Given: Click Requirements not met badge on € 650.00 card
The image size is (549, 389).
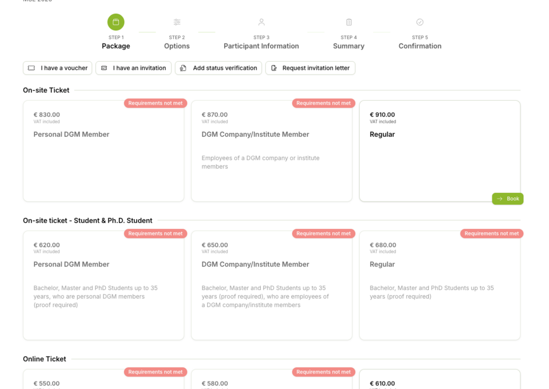Looking at the screenshot, I should (x=324, y=233).
